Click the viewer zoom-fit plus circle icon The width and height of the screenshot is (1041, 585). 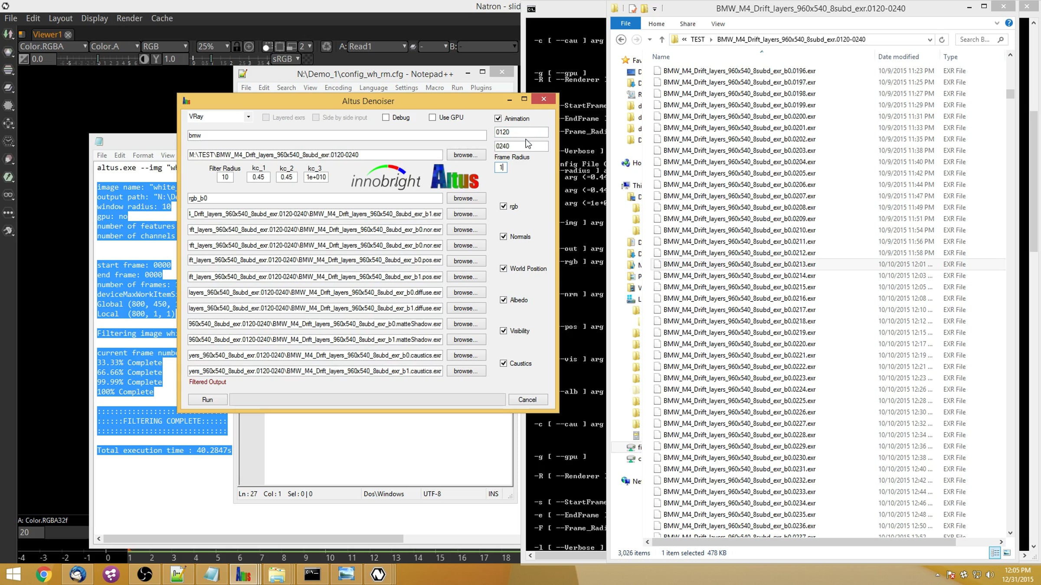pos(249,46)
